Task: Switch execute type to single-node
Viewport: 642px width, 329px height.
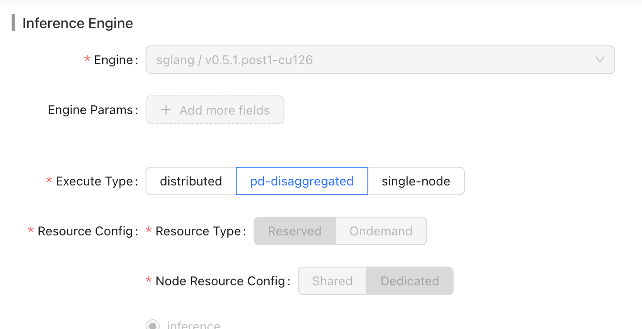Action: pyautogui.click(x=416, y=181)
